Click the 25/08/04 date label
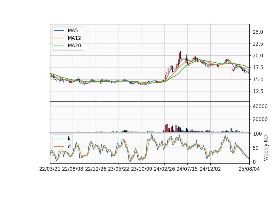The height and width of the screenshot is (199, 277). [249, 169]
